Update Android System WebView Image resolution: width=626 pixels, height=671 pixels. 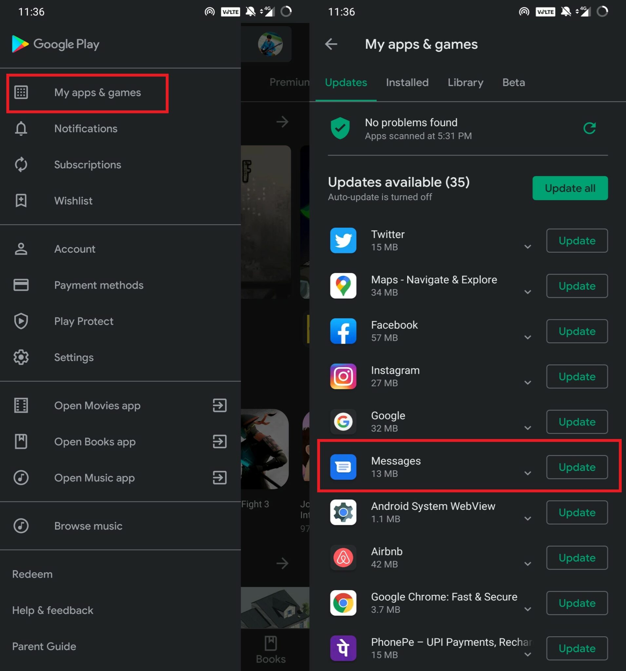(x=577, y=512)
